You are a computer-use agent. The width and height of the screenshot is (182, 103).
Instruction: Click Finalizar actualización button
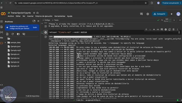171,3
